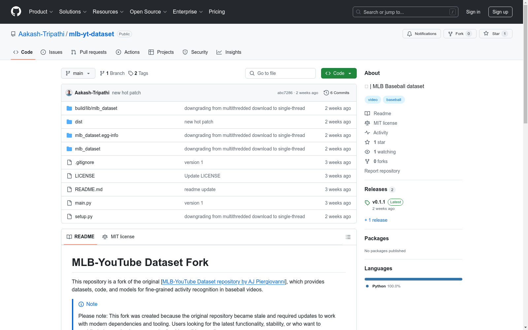Click the repository icon beside Aakash-Tripathi
Viewport: 528px width, 330px height.
[13, 34]
